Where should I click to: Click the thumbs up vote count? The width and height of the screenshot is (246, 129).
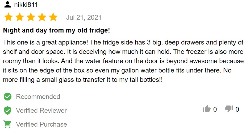pyautogui.click(x=215, y=109)
